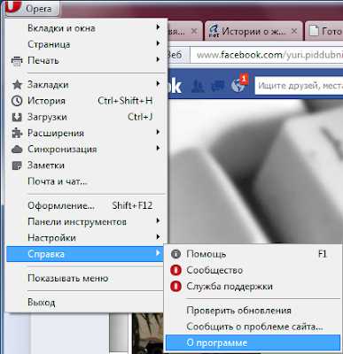Click the Facebook search field

pos(299,86)
